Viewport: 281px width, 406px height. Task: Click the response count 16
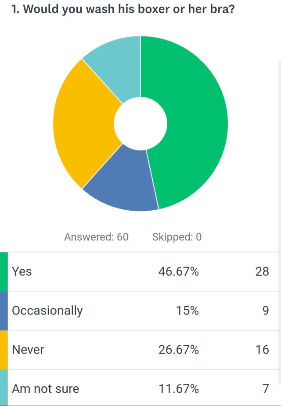262,350
